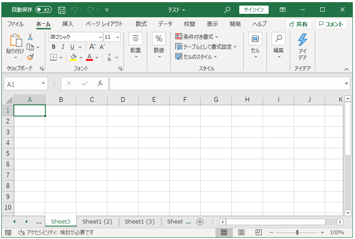Toggle the AutoSave switch
The width and height of the screenshot is (355, 239).
pos(43,9)
